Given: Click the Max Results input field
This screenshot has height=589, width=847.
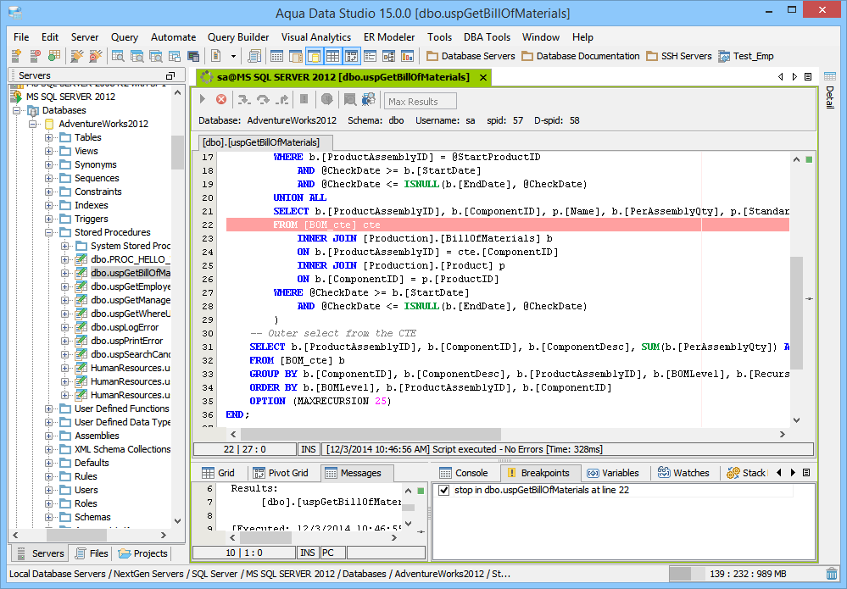Looking at the screenshot, I should pyautogui.click(x=421, y=101).
